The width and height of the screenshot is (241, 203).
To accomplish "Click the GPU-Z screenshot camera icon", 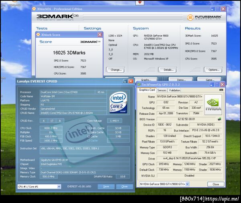I will [221, 90].
